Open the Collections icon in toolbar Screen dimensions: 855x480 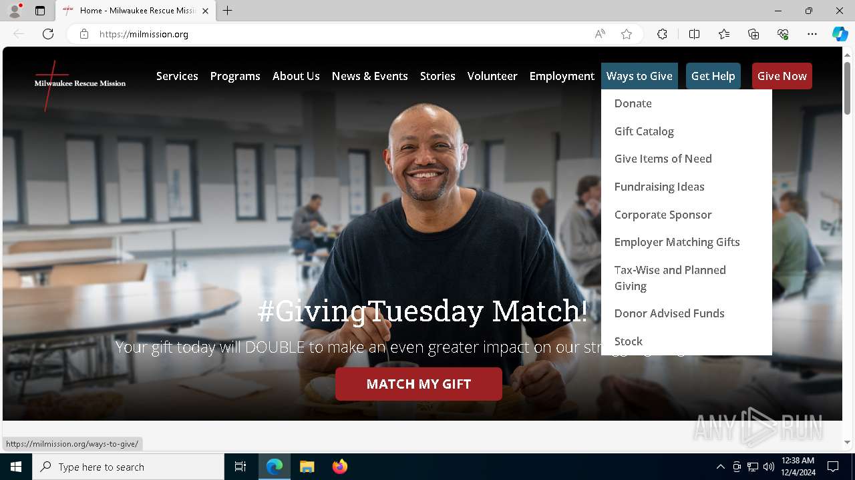(753, 34)
